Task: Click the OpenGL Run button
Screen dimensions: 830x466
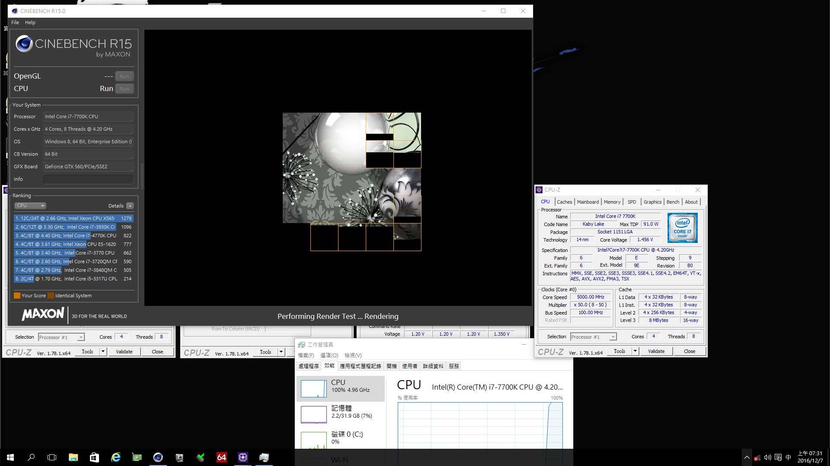Action: click(124, 76)
